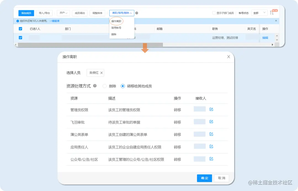Open help icon beside 离职/禁用/删除

tap(137, 13)
